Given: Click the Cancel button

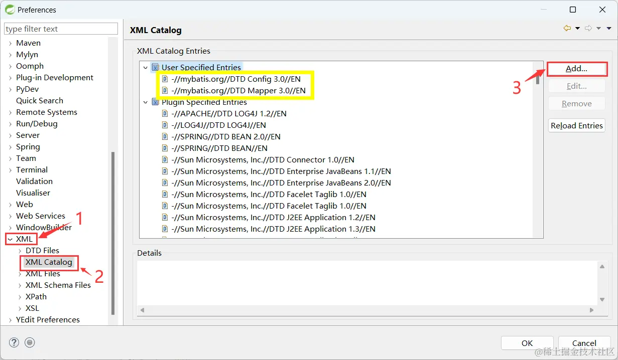Looking at the screenshot, I should (x=584, y=343).
